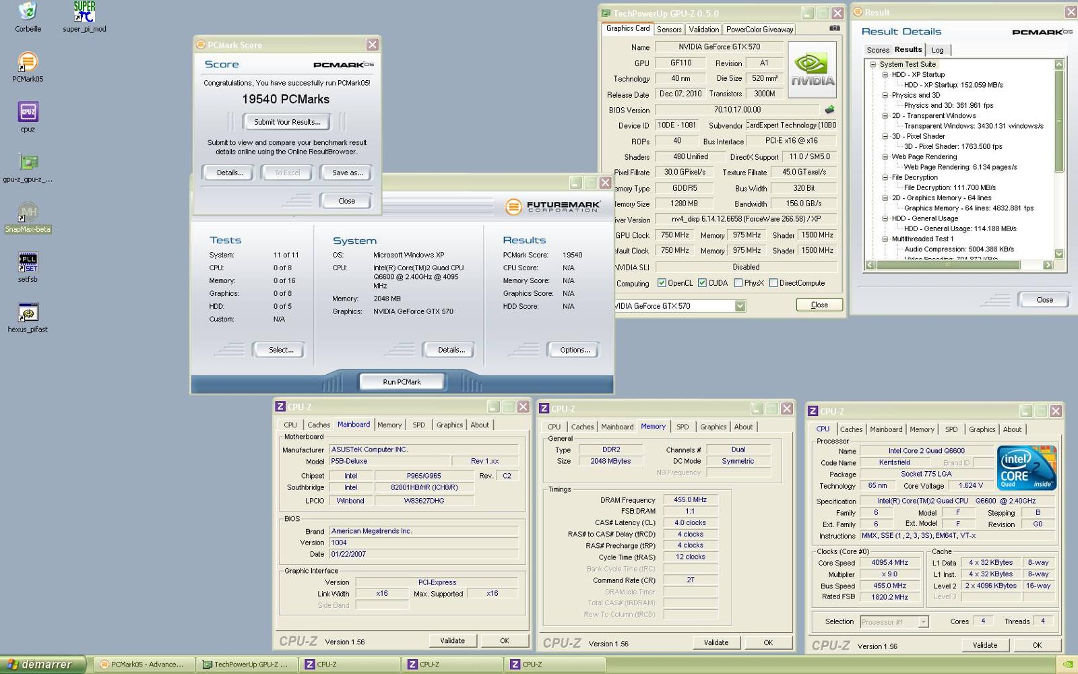Click Select button under Tests
The image size is (1078, 674).
click(281, 350)
